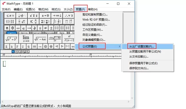186x109 pixels.
Task: Insert the left-pointing triangle symbol
Action: pos(57,47)
